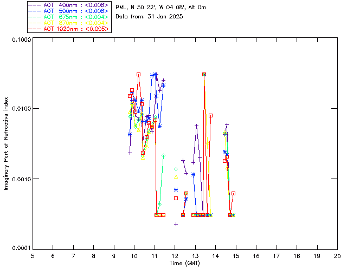Click the x-axis tick label 13

point(195,256)
